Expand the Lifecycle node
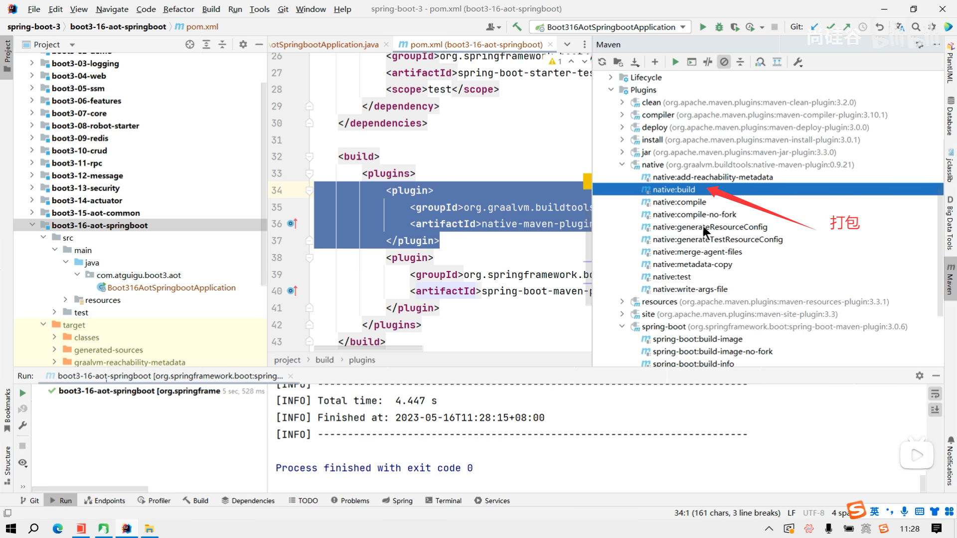 [611, 77]
